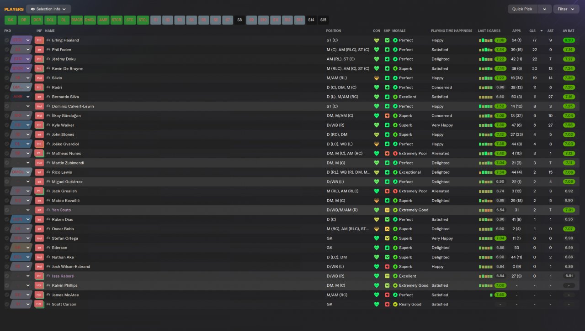Click the sharpness icon for Erling Haaland
Image resolution: width=585 pixels, height=331 pixels.
point(387,40)
